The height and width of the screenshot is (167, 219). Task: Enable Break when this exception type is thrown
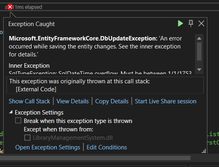(x=18, y=121)
